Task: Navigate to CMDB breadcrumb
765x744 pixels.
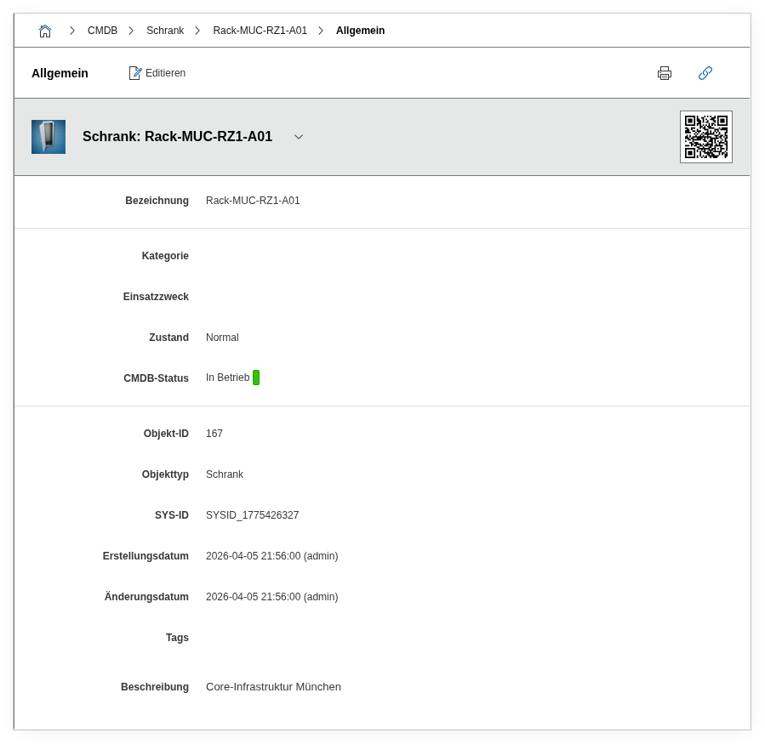Action: (x=102, y=31)
